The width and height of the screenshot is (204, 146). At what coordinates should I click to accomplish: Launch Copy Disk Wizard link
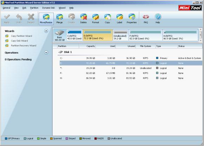[x=19, y=41]
